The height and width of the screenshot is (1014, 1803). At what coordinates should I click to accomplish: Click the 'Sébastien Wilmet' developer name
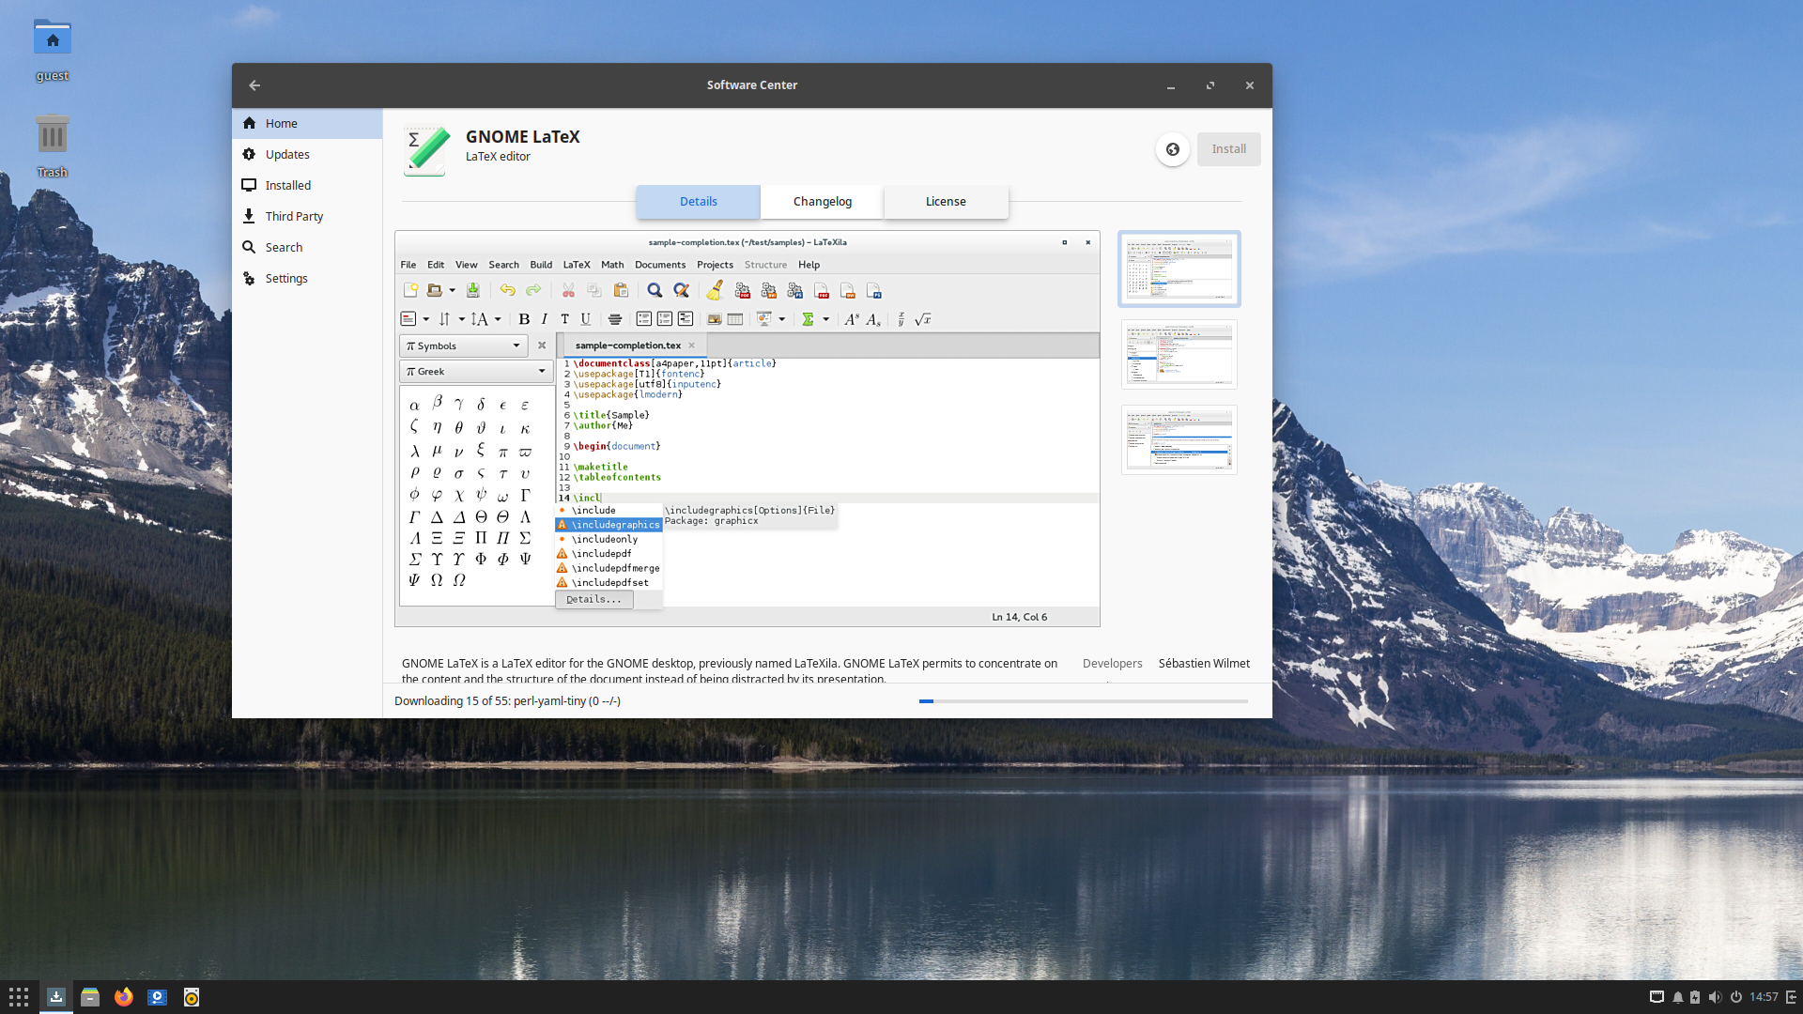(x=1204, y=664)
